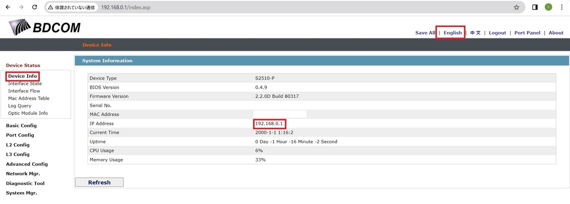Click the BDCOM logo

point(45,27)
